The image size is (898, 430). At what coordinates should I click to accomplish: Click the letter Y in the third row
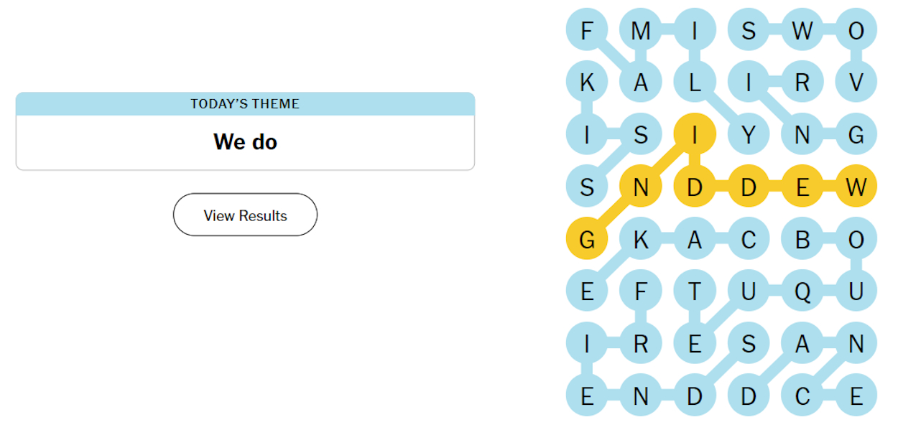coord(749,134)
